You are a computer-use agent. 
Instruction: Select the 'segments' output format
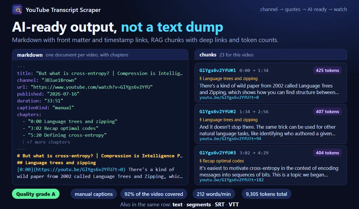coord(199,205)
